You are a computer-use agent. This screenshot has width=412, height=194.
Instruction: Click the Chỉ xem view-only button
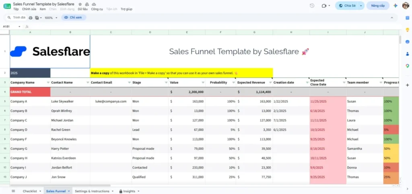[x=74, y=18]
